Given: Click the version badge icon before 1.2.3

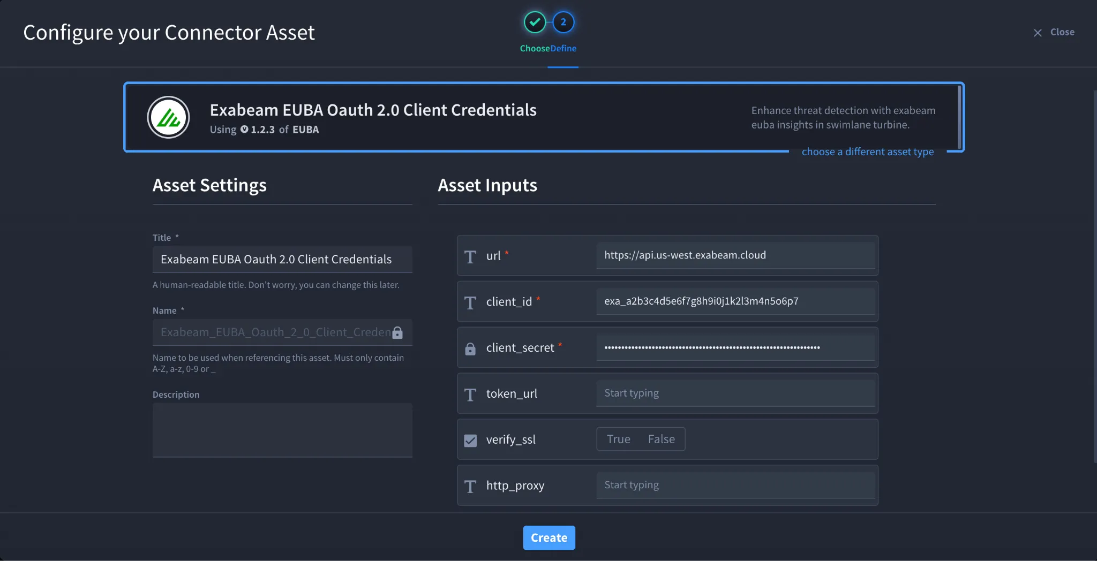Looking at the screenshot, I should (x=244, y=130).
